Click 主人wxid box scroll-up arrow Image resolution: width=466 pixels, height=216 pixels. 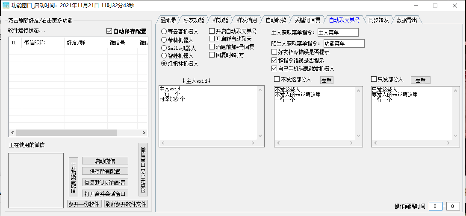click(260, 90)
